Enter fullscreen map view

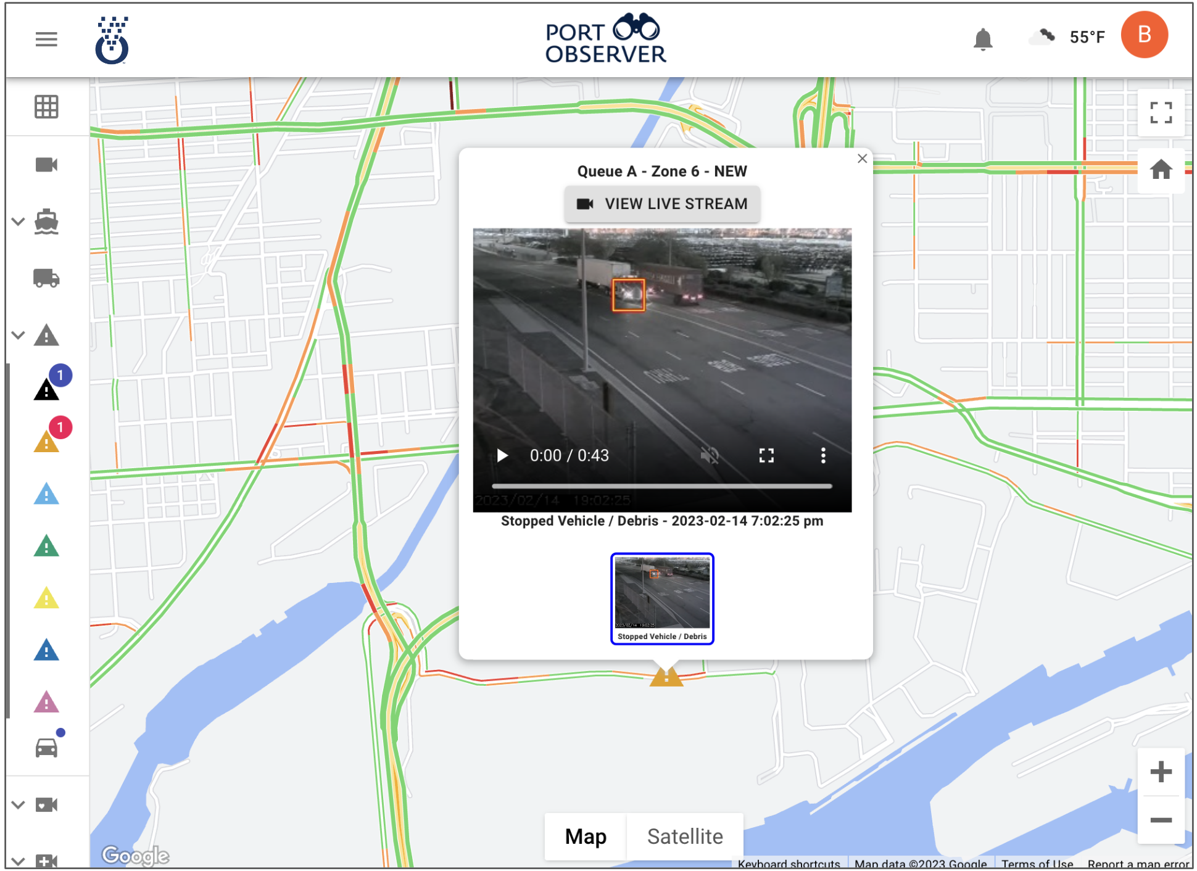(1161, 113)
